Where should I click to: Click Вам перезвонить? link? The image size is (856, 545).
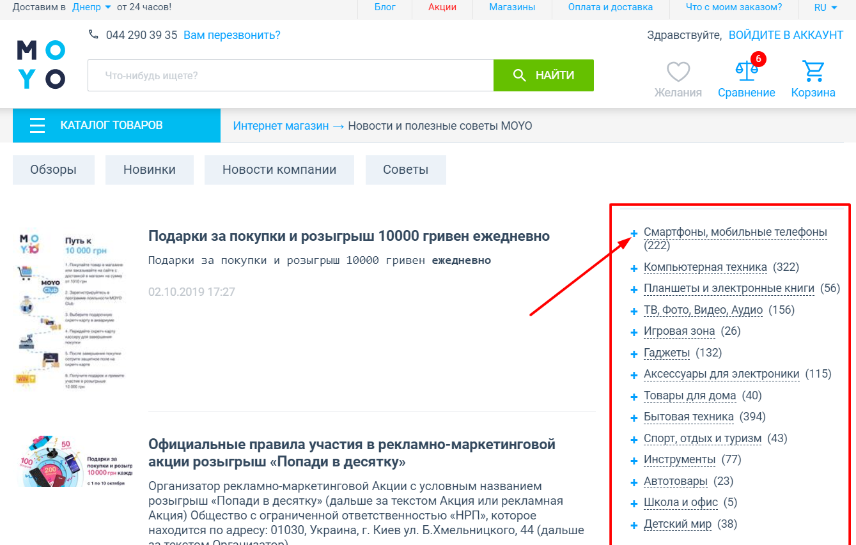coord(232,35)
